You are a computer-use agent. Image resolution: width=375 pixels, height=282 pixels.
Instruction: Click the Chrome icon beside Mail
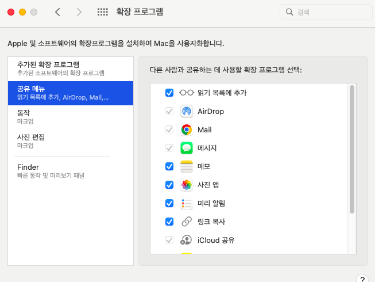pos(187,129)
